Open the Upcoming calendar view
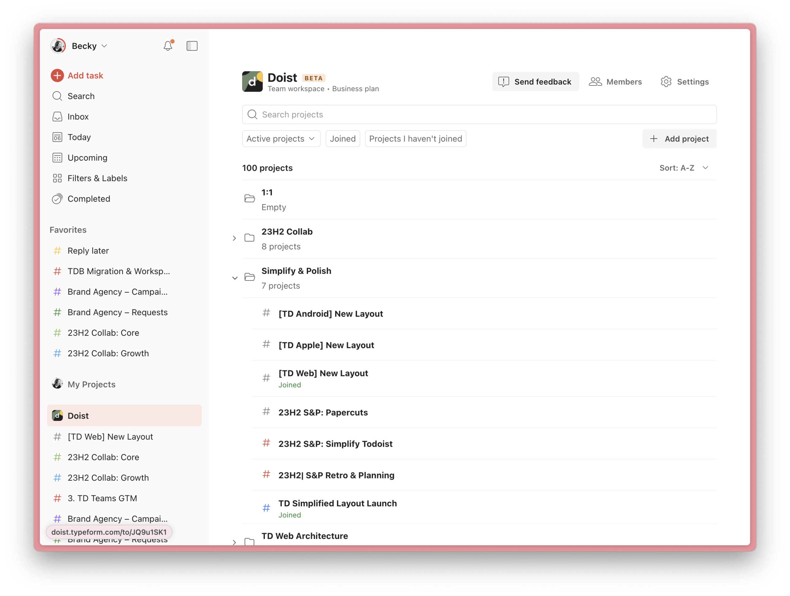The image size is (790, 596). 87,157
